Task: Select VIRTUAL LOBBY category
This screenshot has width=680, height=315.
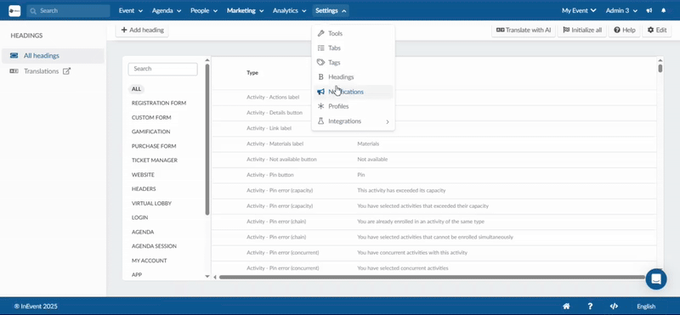Action: coord(152,203)
